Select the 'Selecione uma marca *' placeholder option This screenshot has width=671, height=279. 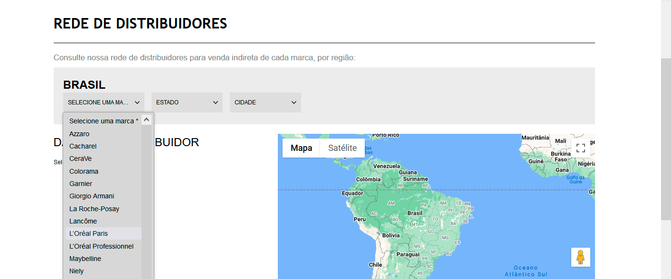(x=104, y=121)
